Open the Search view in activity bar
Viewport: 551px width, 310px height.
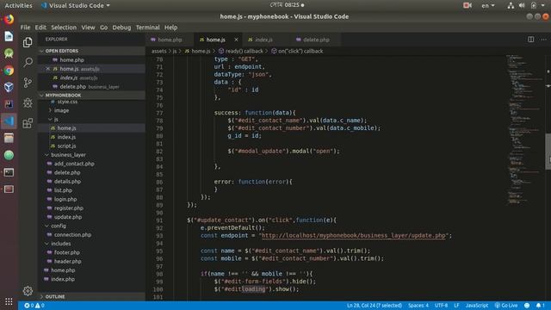pyautogui.click(x=28, y=62)
